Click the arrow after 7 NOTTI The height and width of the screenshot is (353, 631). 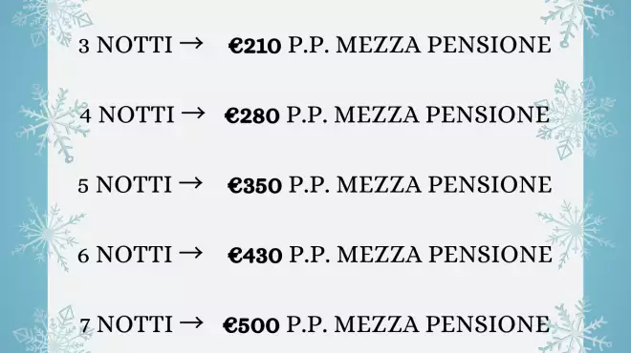tap(191, 322)
